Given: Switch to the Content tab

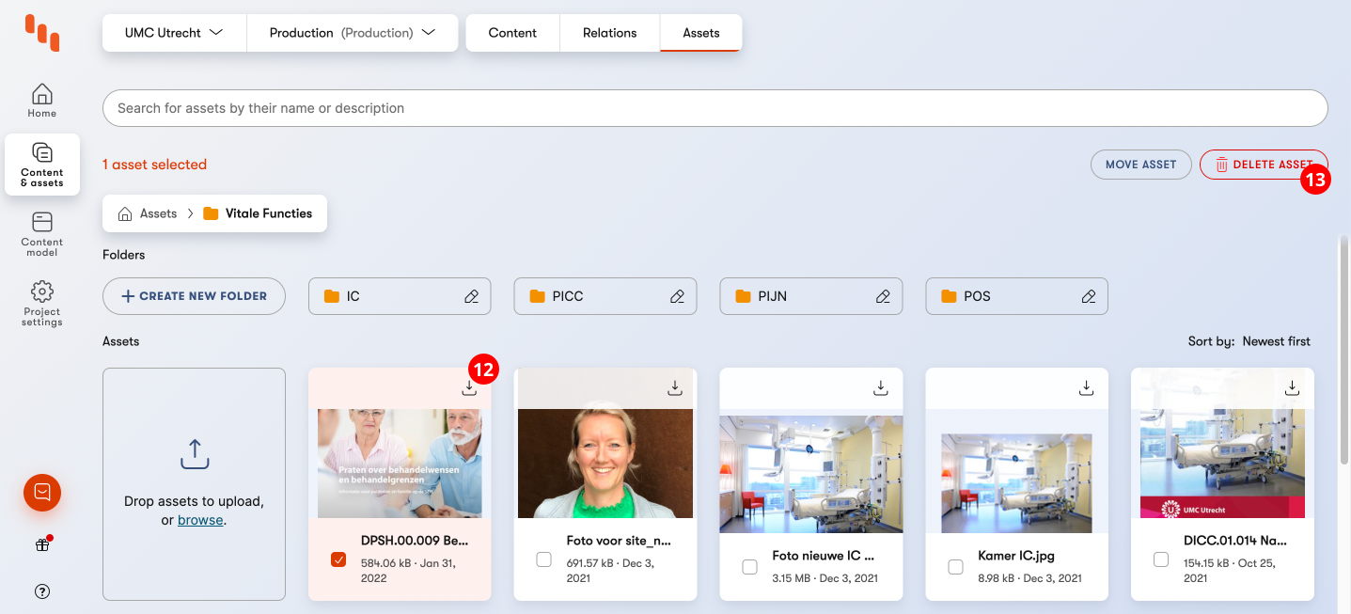Looking at the screenshot, I should tap(512, 33).
